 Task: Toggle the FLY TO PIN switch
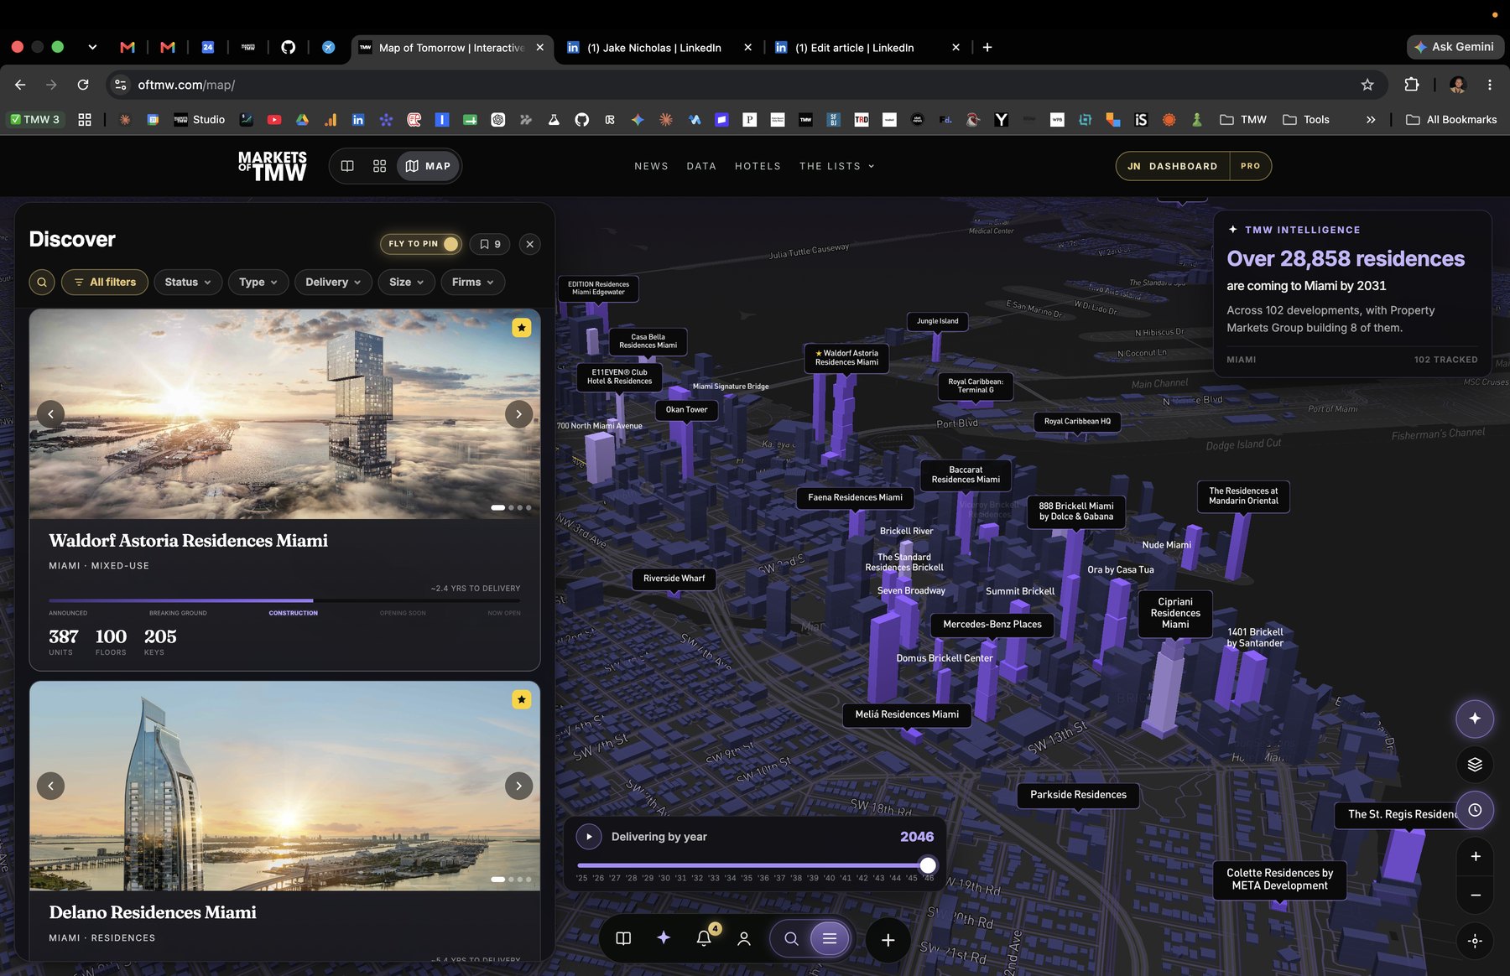click(x=421, y=244)
